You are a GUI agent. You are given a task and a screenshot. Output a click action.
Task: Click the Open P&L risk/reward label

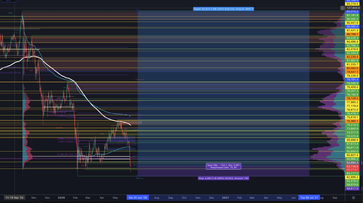224,166
